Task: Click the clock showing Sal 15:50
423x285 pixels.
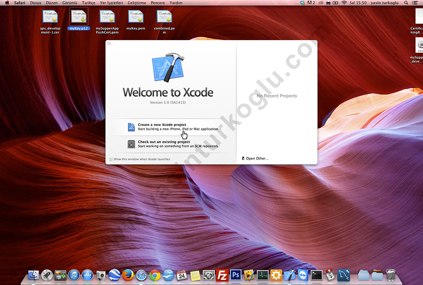Action: tap(358, 3)
